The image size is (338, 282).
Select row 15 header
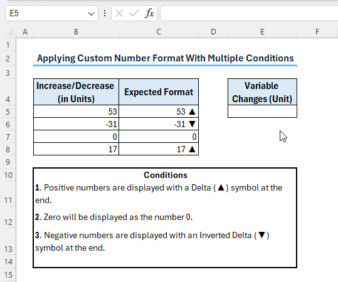(x=8, y=274)
